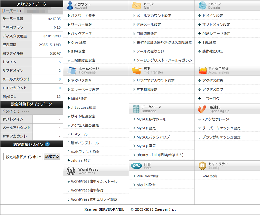Image resolution: width=260 pixels, height=215 pixels.
Task: Click the help question mark icon beside 設定対象ドメイン
Action: tap(47, 144)
